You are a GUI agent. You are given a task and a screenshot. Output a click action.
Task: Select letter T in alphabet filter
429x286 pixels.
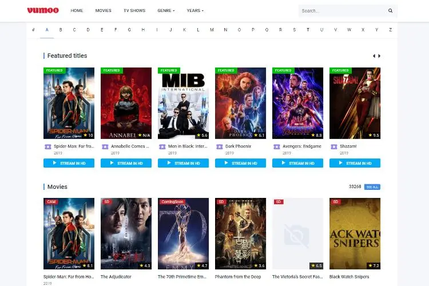[308, 30]
